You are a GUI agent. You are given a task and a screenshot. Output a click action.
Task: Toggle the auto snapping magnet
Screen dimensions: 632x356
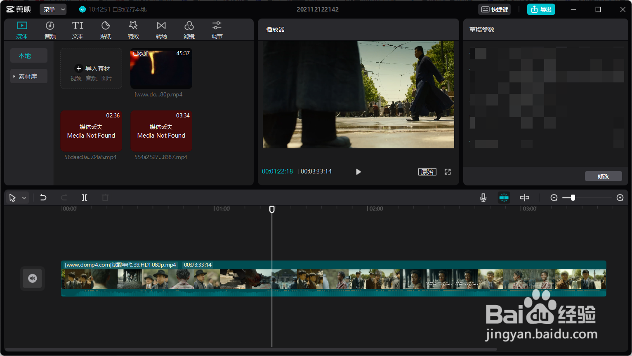click(504, 198)
